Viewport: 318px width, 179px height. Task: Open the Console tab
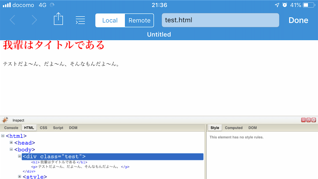click(11, 128)
